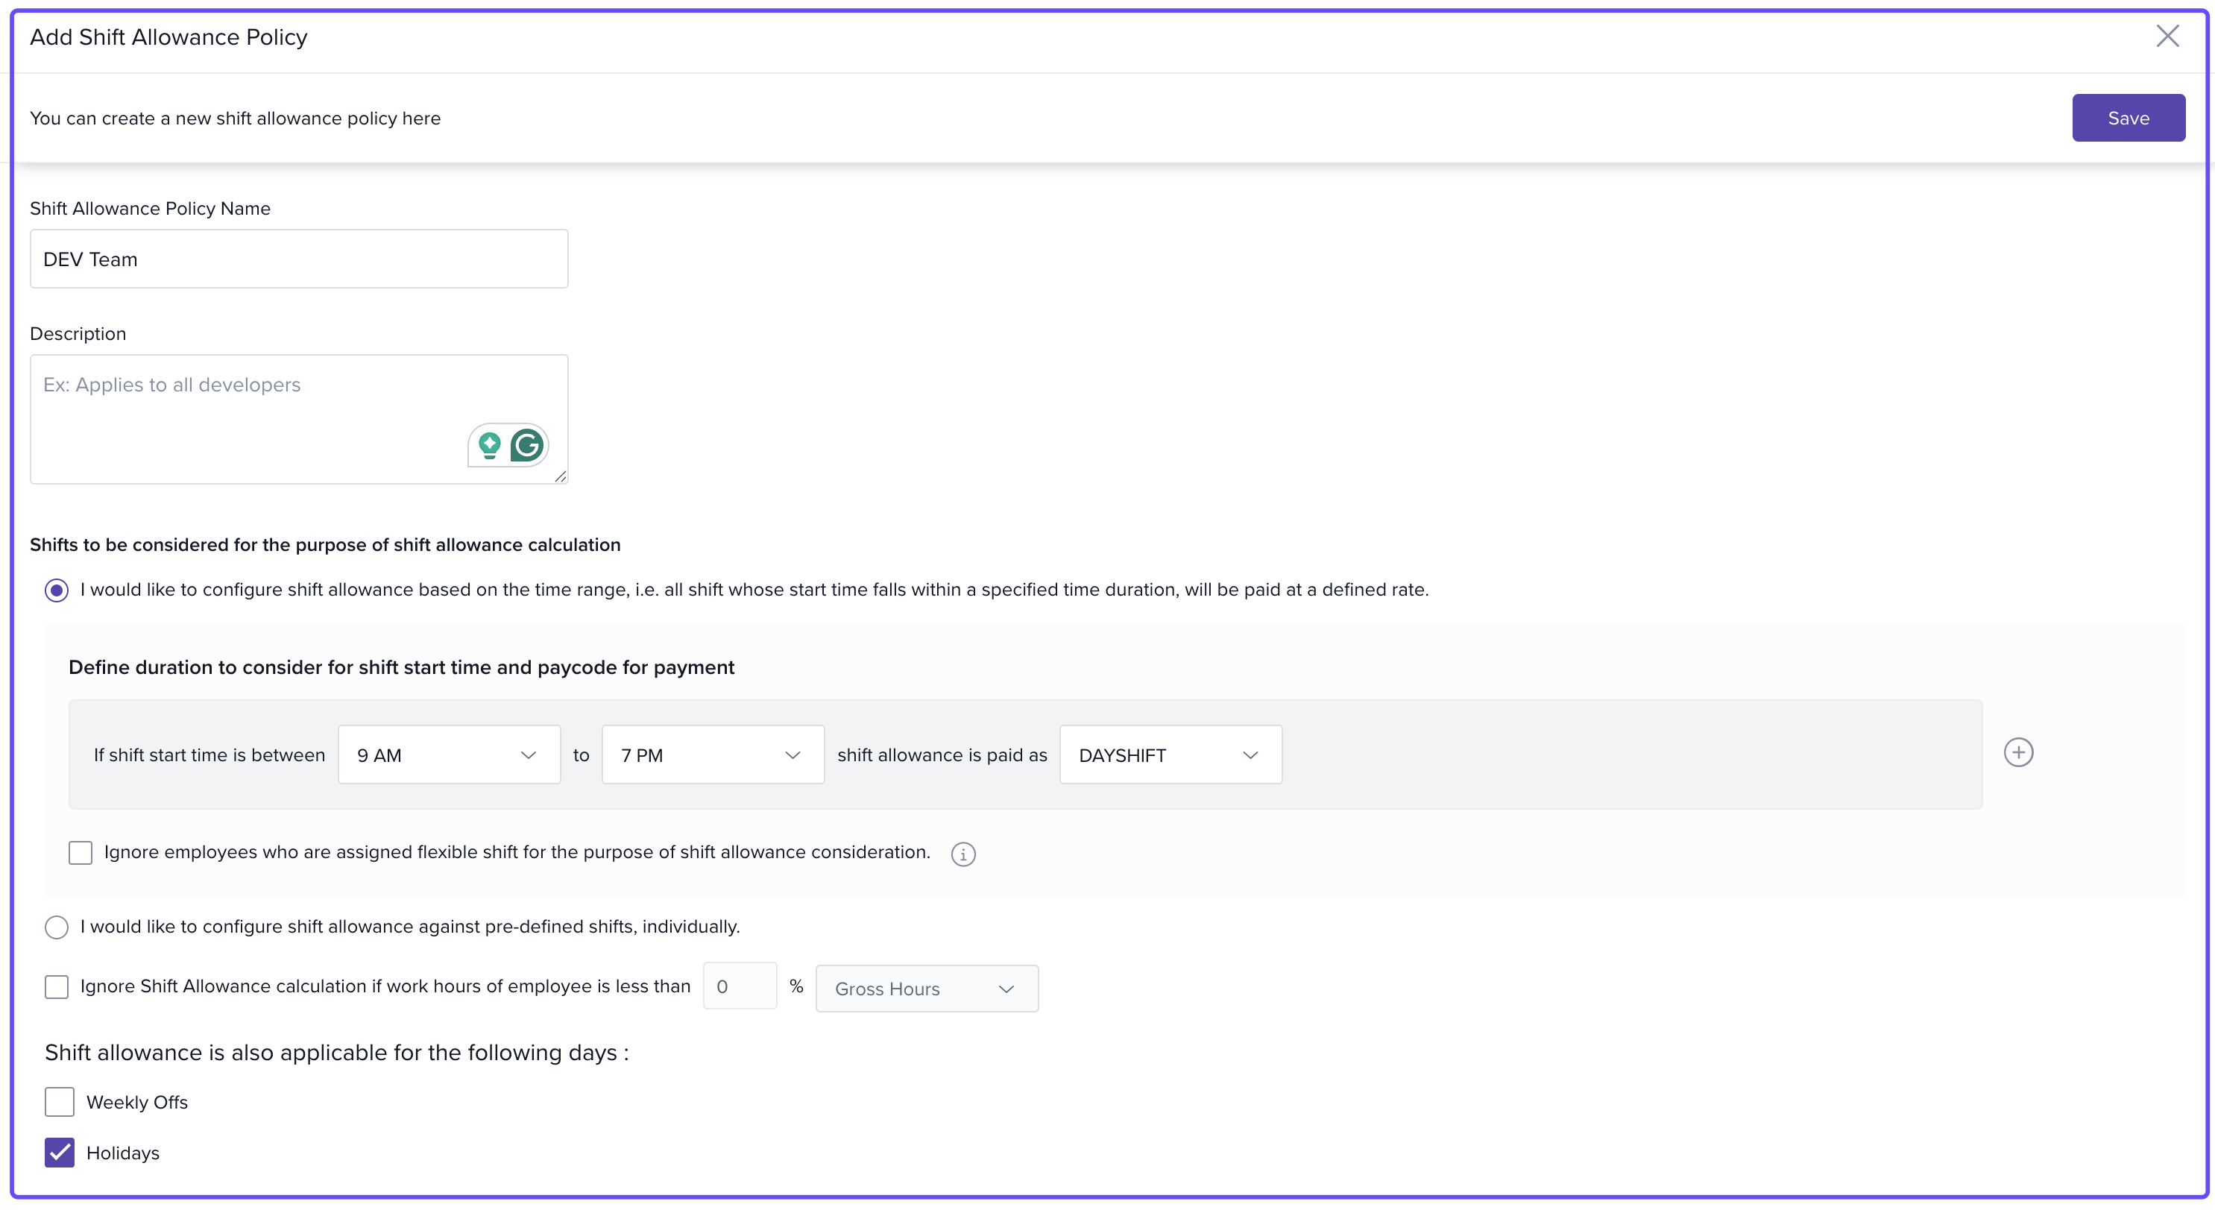Click the info icon beside flexible shift option
The width and height of the screenshot is (2215, 1210).
coord(962,854)
